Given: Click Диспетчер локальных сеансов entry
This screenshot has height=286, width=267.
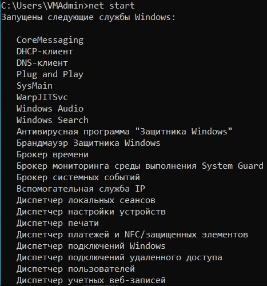Looking at the screenshot, I should click(86, 200).
